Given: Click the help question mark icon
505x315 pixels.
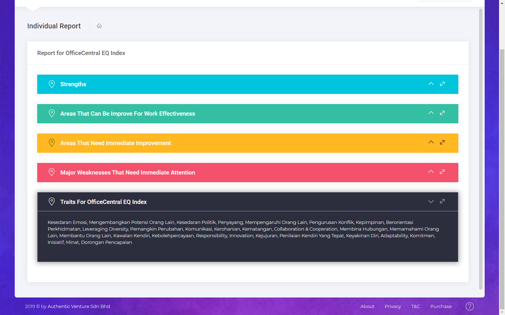Looking at the screenshot, I should pyautogui.click(x=470, y=306).
